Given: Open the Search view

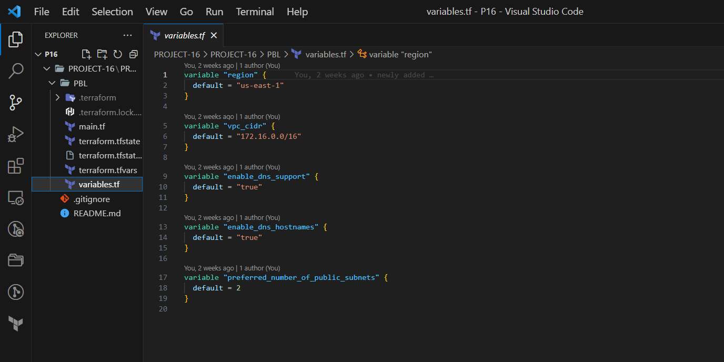Looking at the screenshot, I should tap(15, 71).
